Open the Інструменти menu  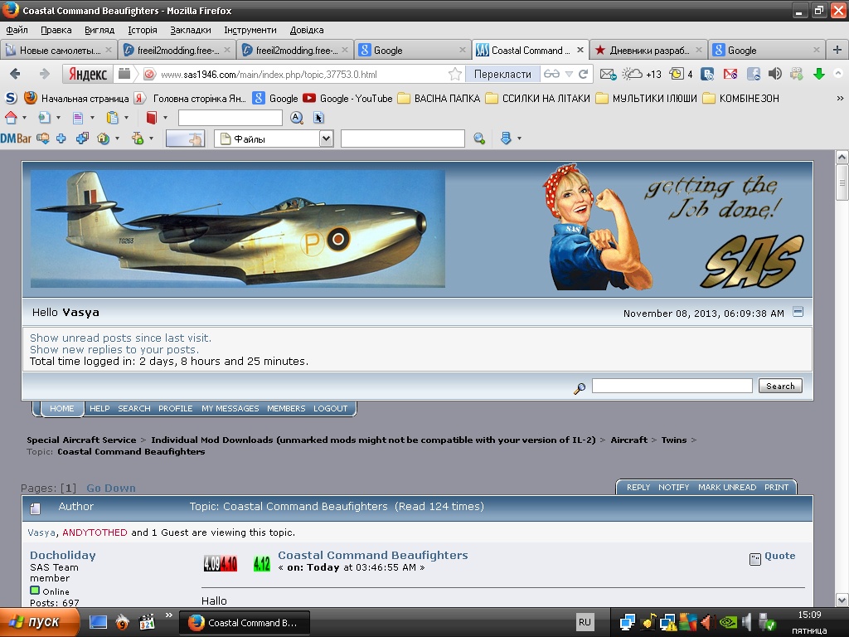(250, 30)
